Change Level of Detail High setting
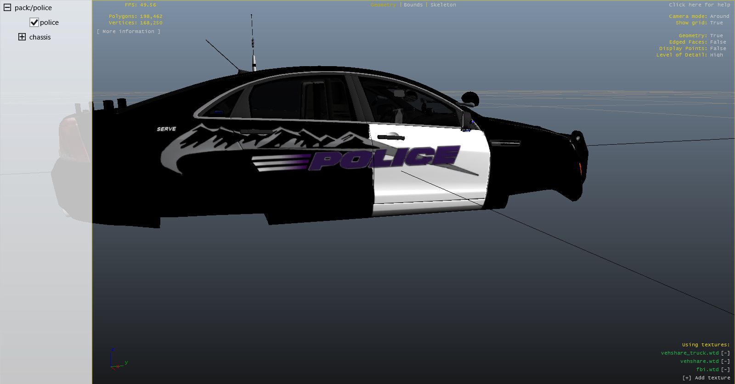This screenshot has height=384, width=735. pyautogui.click(x=716, y=55)
